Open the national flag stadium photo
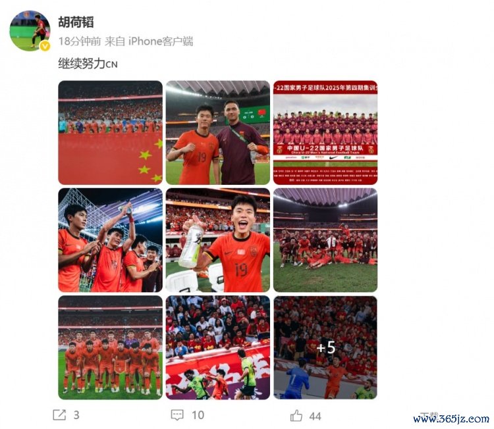The width and height of the screenshot is (494, 429). [110, 132]
